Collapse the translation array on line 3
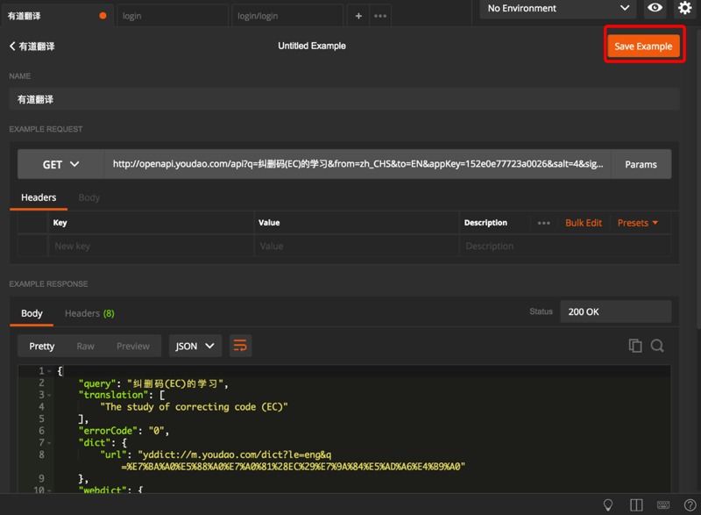Viewport: 701px width, 515px height. coord(50,395)
